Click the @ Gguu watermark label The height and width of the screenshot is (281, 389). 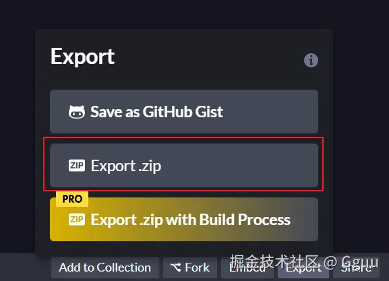pos(351,261)
